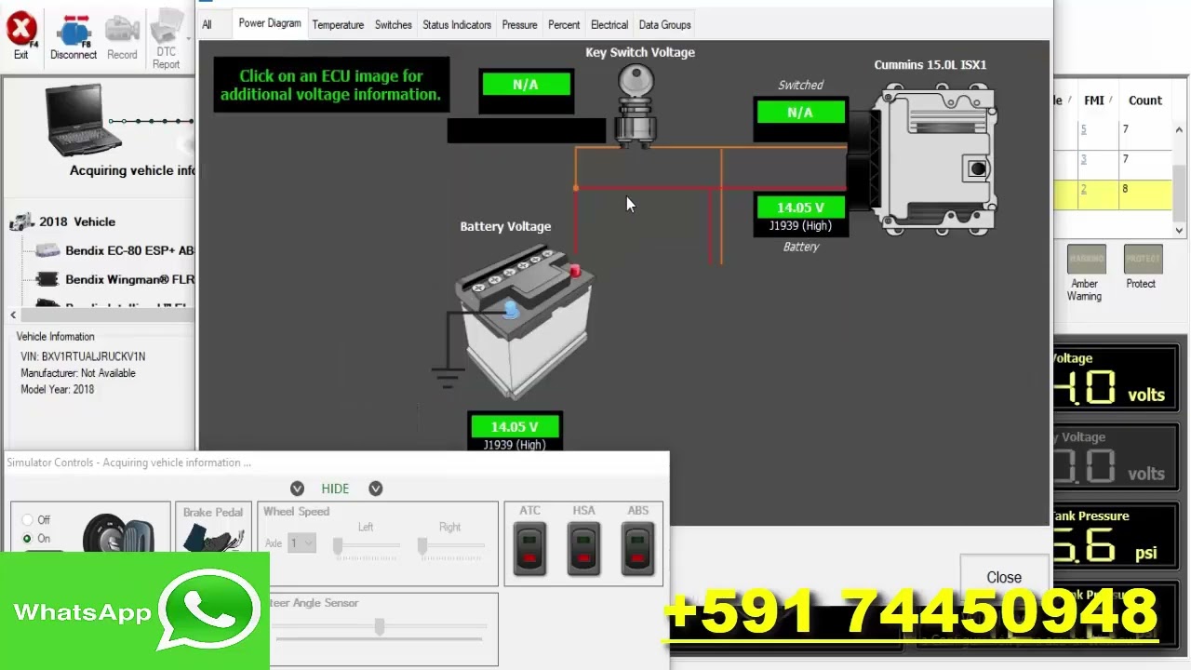Click the truck icon beside 2018 Vehicle
The width and height of the screenshot is (1191, 670).
click(21, 221)
